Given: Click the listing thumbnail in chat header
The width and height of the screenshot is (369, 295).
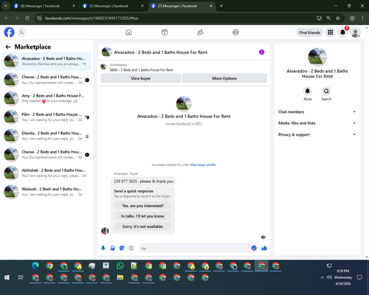Looking at the screenshot, I should [107, 52].
